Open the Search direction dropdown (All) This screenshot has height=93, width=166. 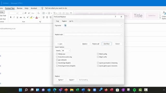(66, 51)
